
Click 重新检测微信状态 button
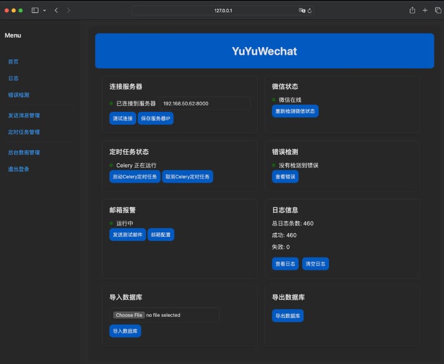295,111
